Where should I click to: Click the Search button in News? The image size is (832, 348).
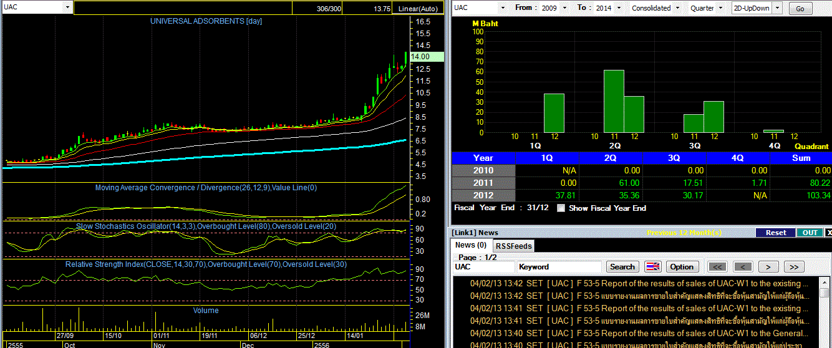622,267
